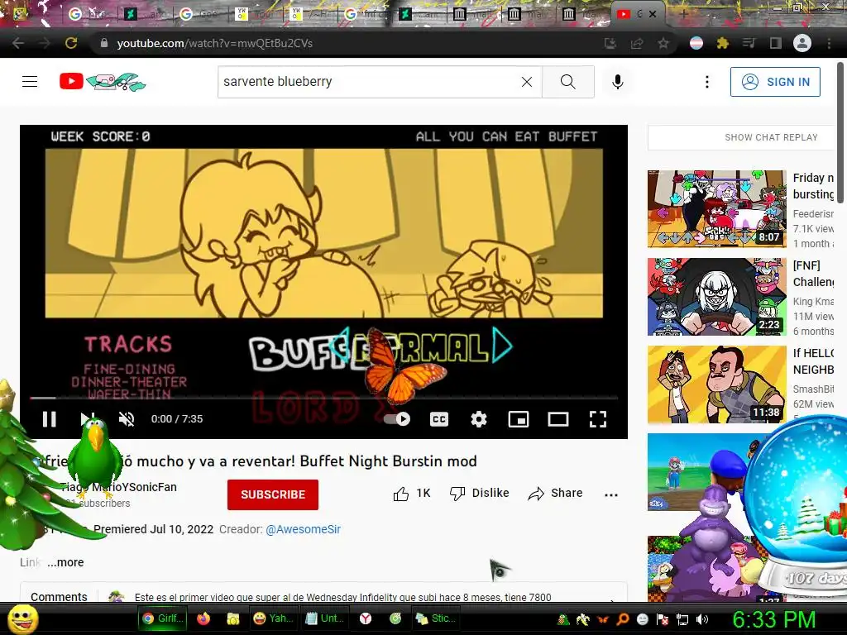The height and width of the screenshot is (635, 847).
Task: Open the smiley Start button on the taskbar
Action: point(22,618)
